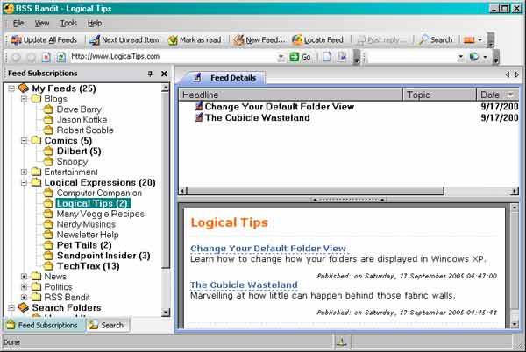Image resolution: width=526 pixels, height=352 pixels.
Task: Click the browser back arrow icon
Action: tap(16, 57)
